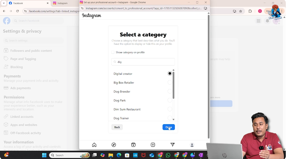Open Apps and websites settings
Viewport: 287px width, 159px height.
click(x=24, y=125)
